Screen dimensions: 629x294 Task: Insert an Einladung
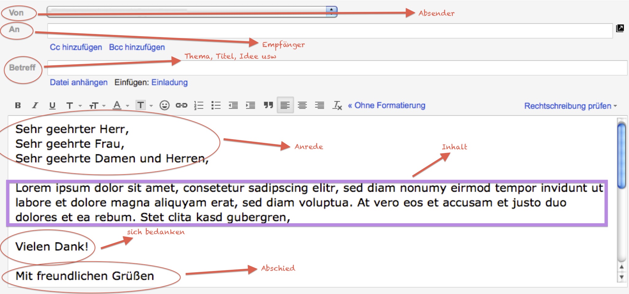point(169,82)
